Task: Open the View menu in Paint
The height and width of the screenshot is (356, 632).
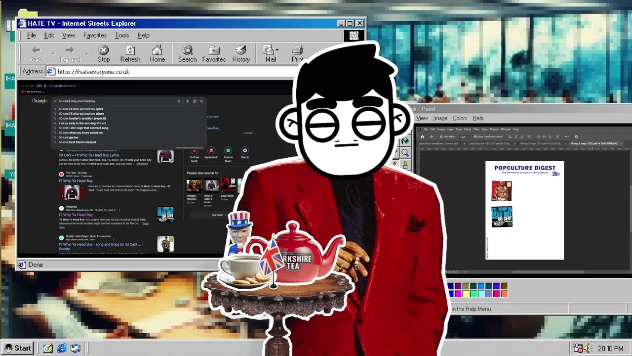Action: (x=422, y=118)
